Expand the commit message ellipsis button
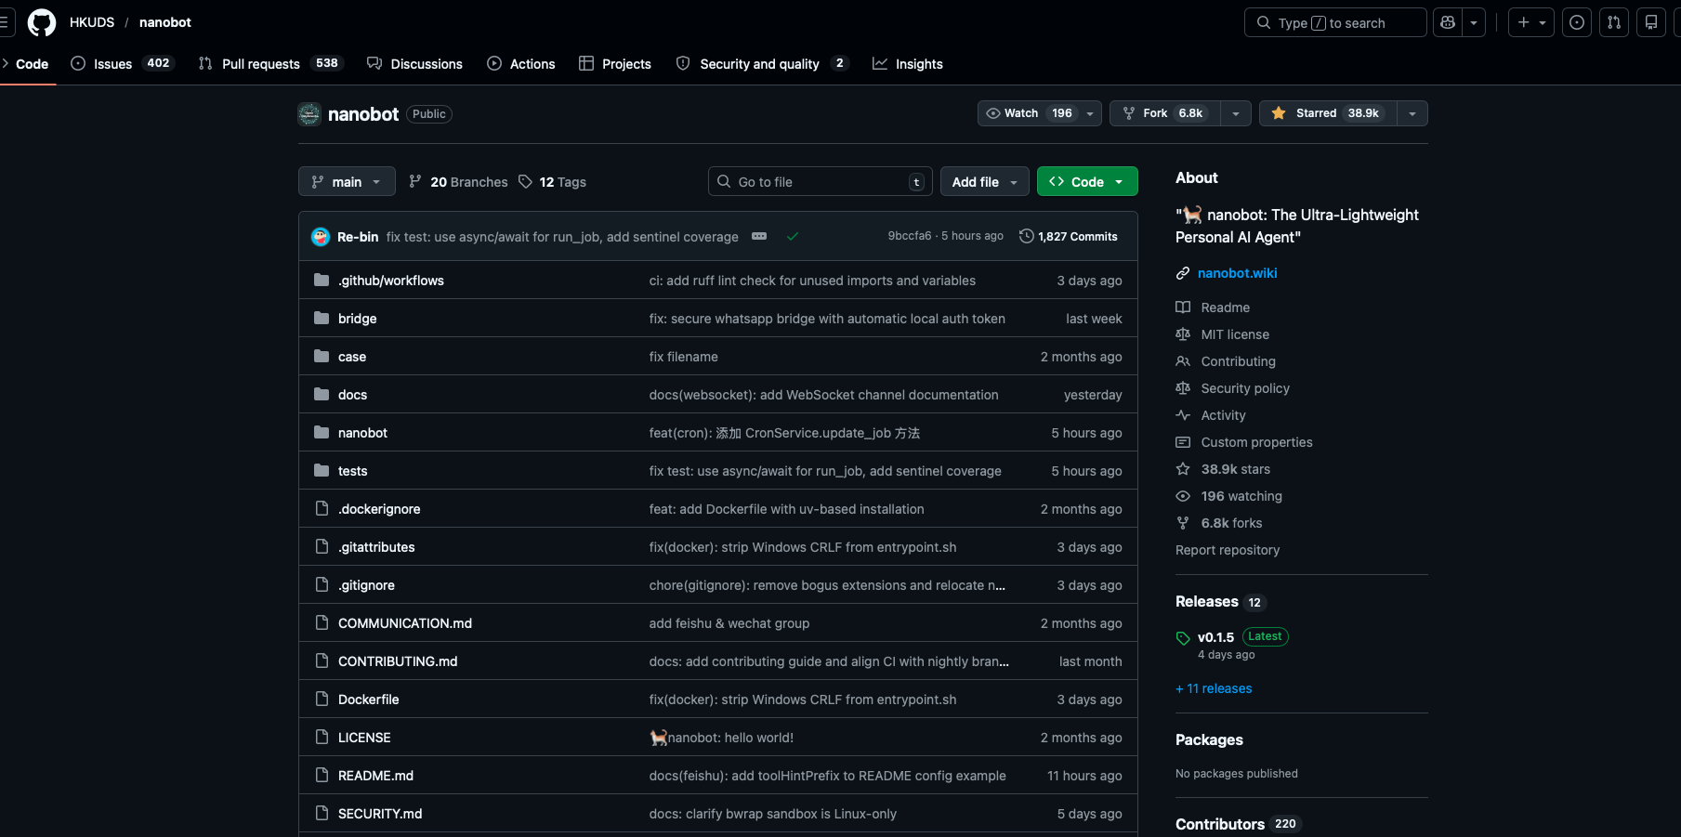Screen dimensions: 1681x837 [x=759, y=236]
